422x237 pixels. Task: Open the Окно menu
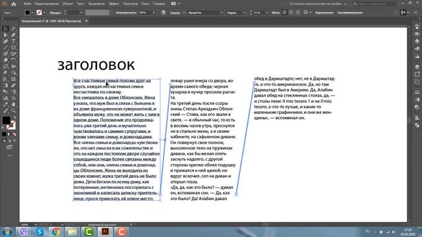point(145,4)
